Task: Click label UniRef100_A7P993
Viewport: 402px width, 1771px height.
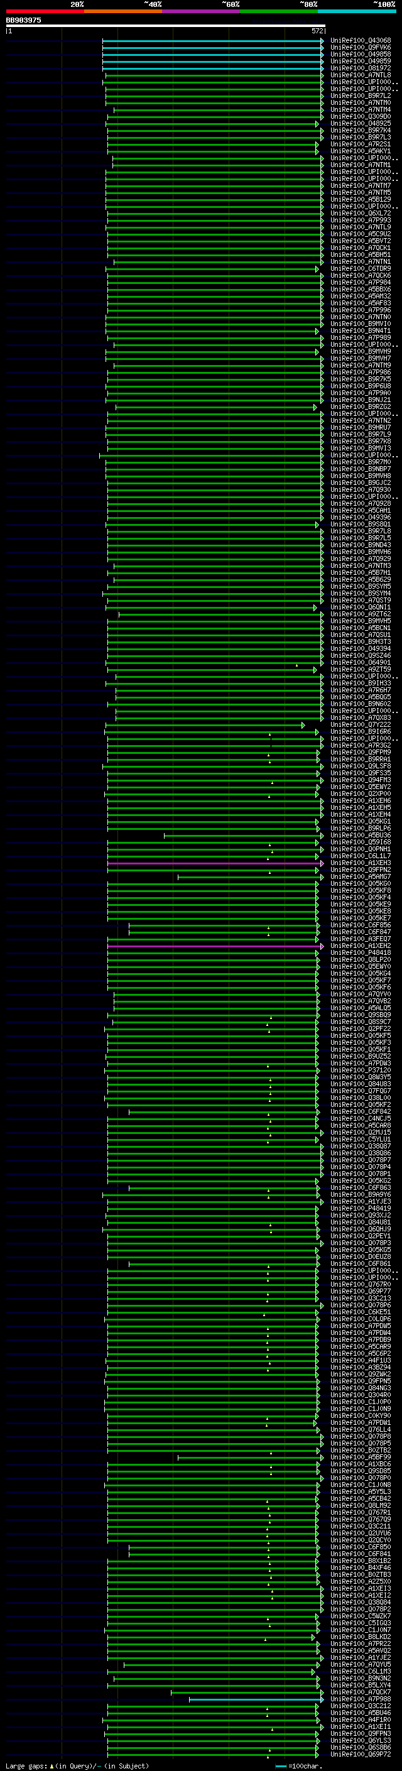Action: coord(361,220)
